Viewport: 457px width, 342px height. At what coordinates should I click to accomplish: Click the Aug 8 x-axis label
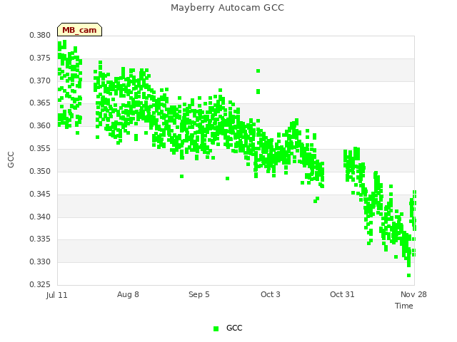coord(128,294)
